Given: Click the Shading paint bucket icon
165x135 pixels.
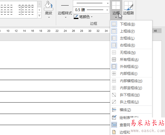Looking at the screenshot, I should (49, 6).
